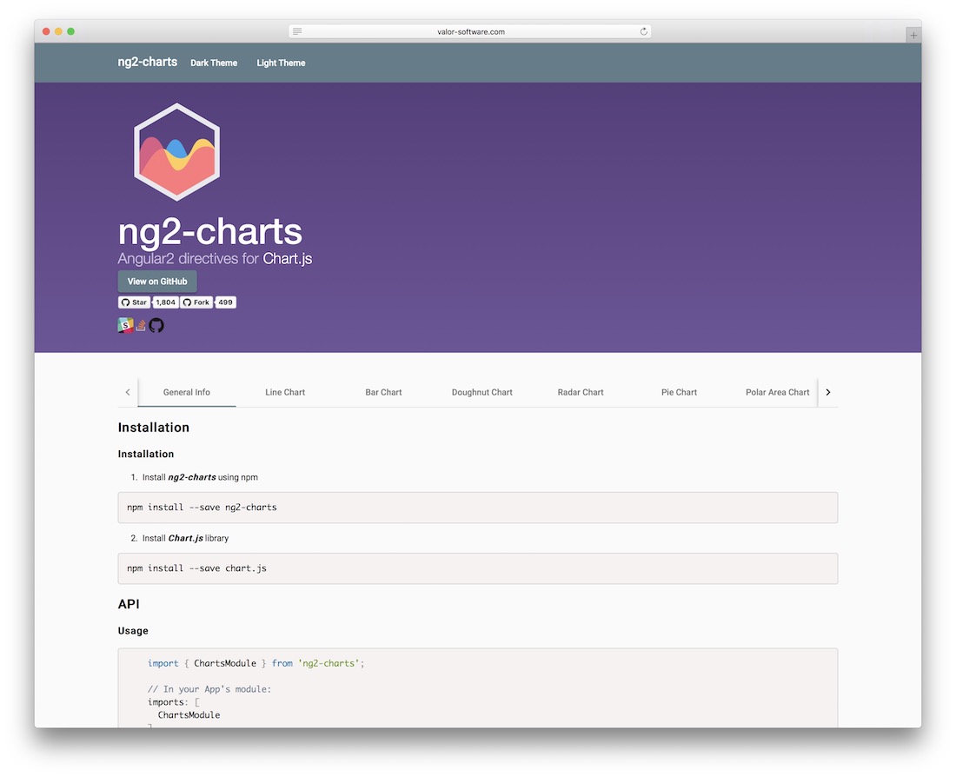
Task: Open the 499 forks count
Action: [226, 302]
